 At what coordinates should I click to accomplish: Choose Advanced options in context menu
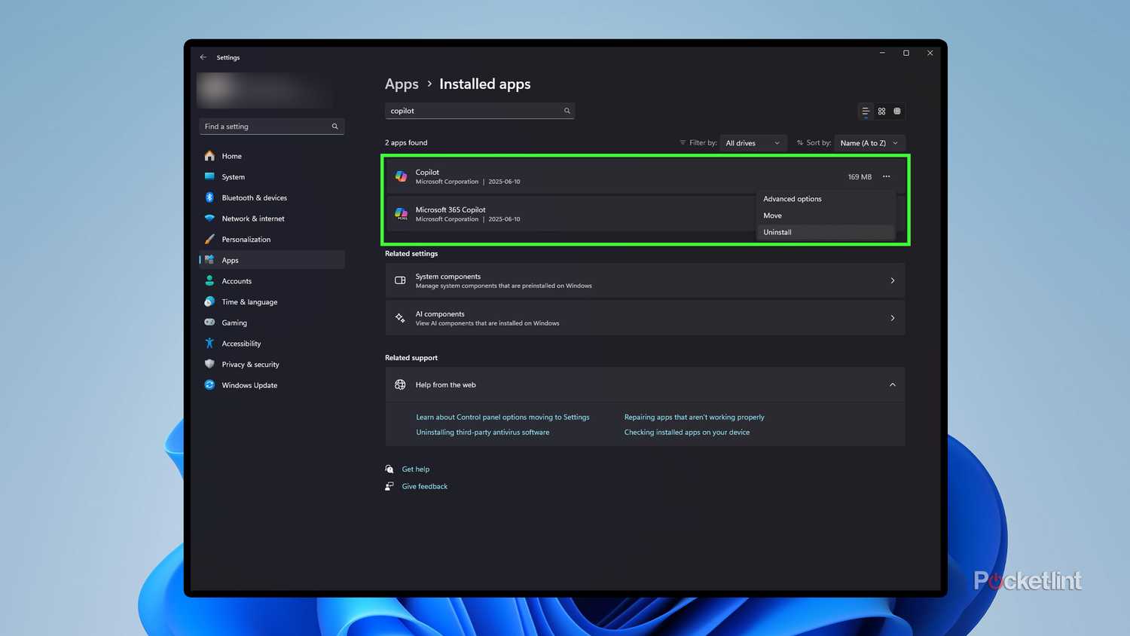(x=793, y=199)
